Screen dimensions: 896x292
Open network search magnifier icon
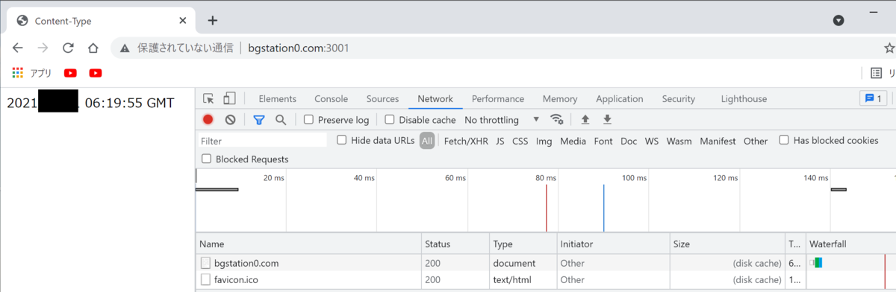tap(281, 119)
